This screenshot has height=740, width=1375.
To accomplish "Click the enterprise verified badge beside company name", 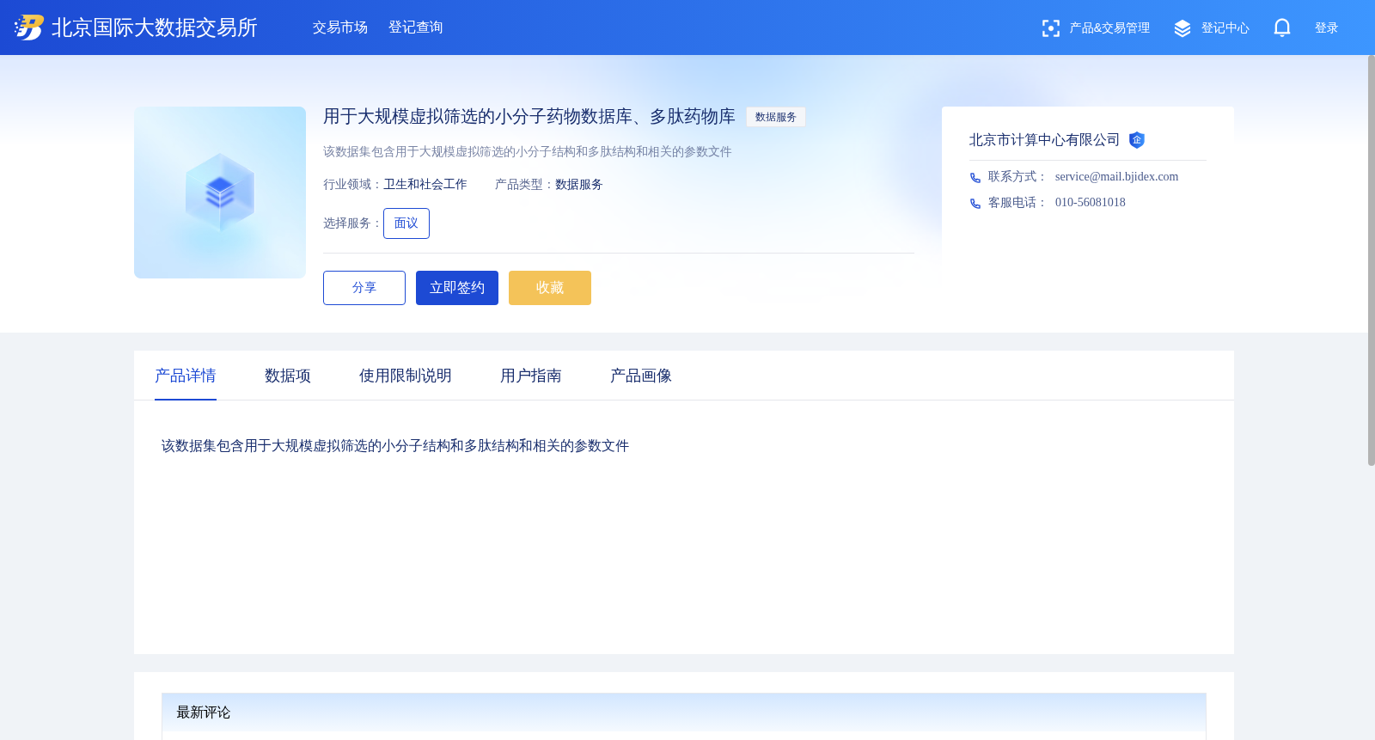I will (x=1137, y=140).
